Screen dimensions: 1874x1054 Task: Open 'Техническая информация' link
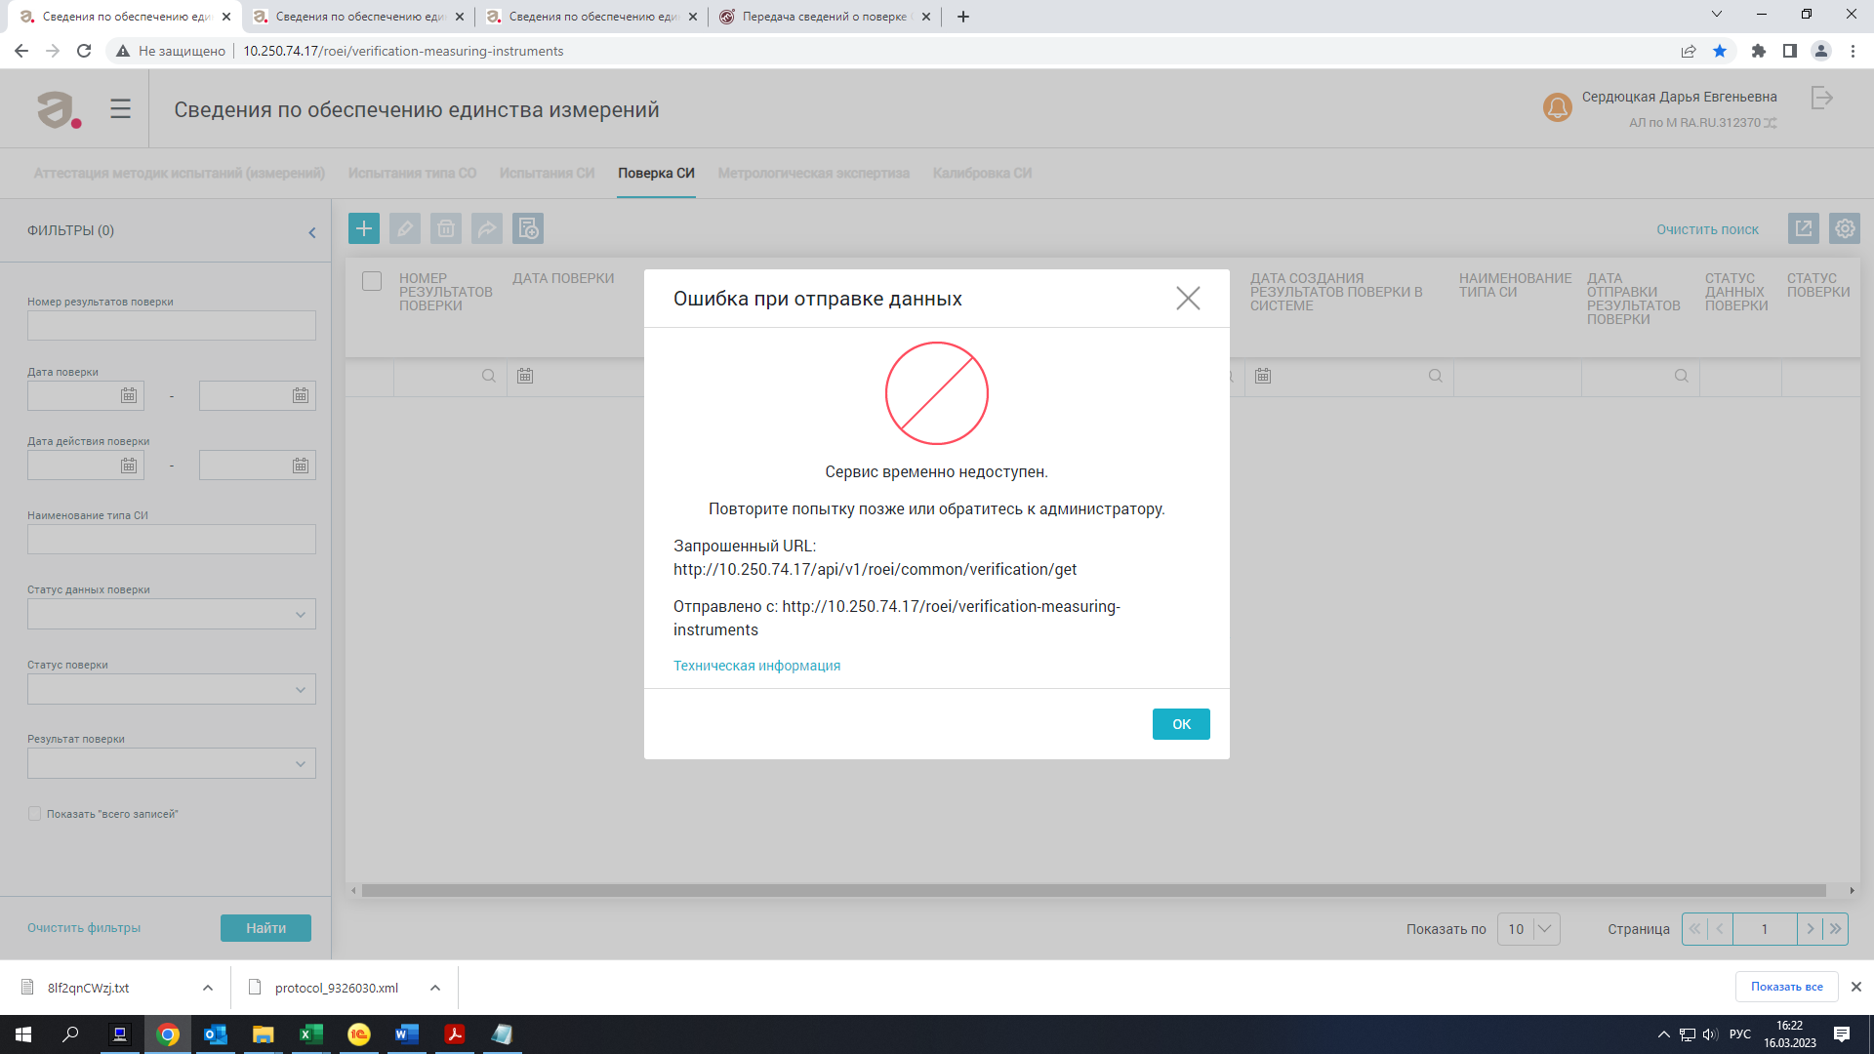tap(756, 666)
